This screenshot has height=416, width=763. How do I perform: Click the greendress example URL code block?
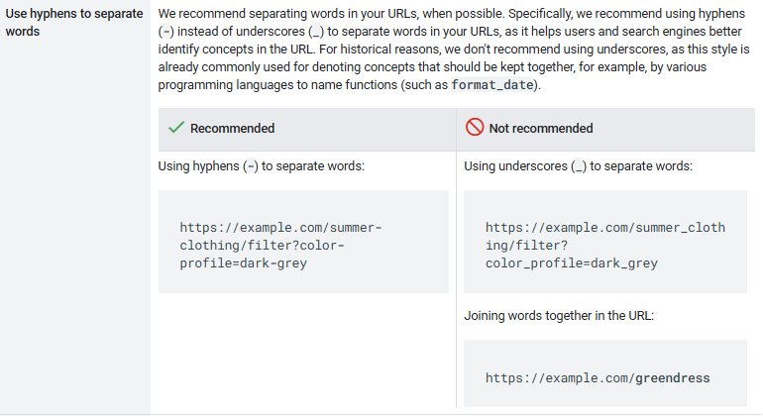[604, 373]
